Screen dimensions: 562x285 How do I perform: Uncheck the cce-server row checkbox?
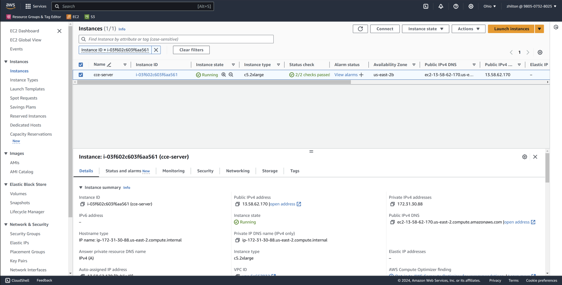tap(81, 75)
